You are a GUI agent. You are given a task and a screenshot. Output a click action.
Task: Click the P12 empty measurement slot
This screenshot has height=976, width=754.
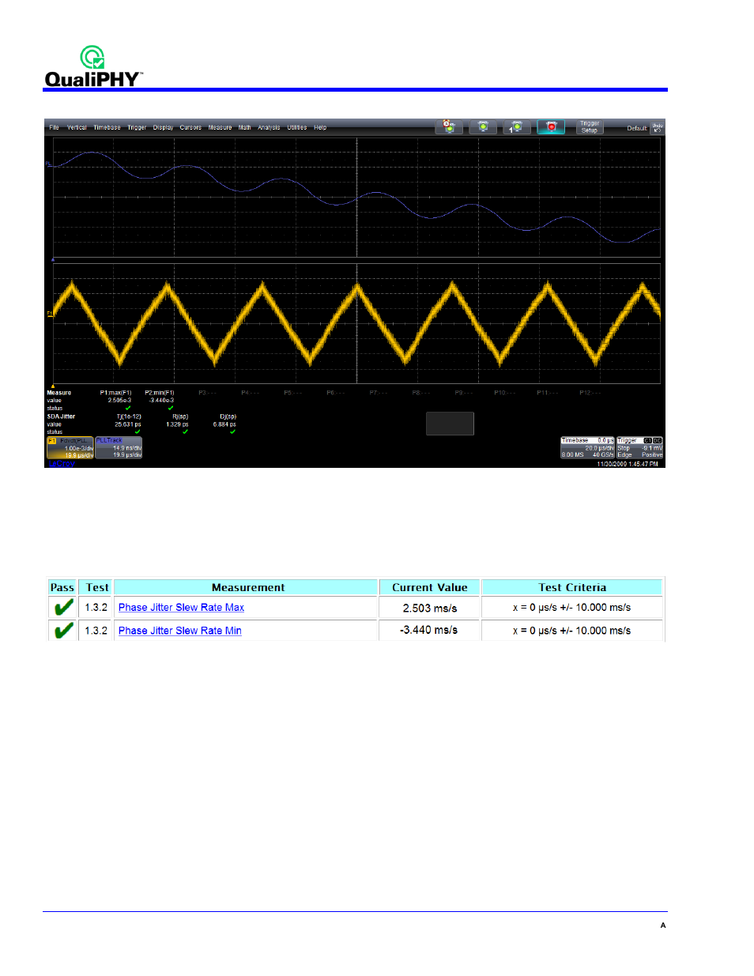coord(590,393)
